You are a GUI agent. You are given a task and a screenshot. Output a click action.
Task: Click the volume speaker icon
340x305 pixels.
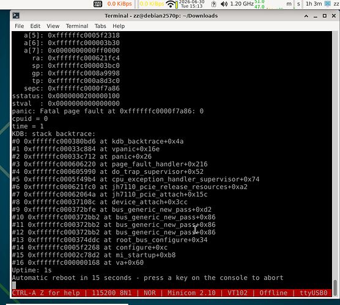click(x=224, y=4)
